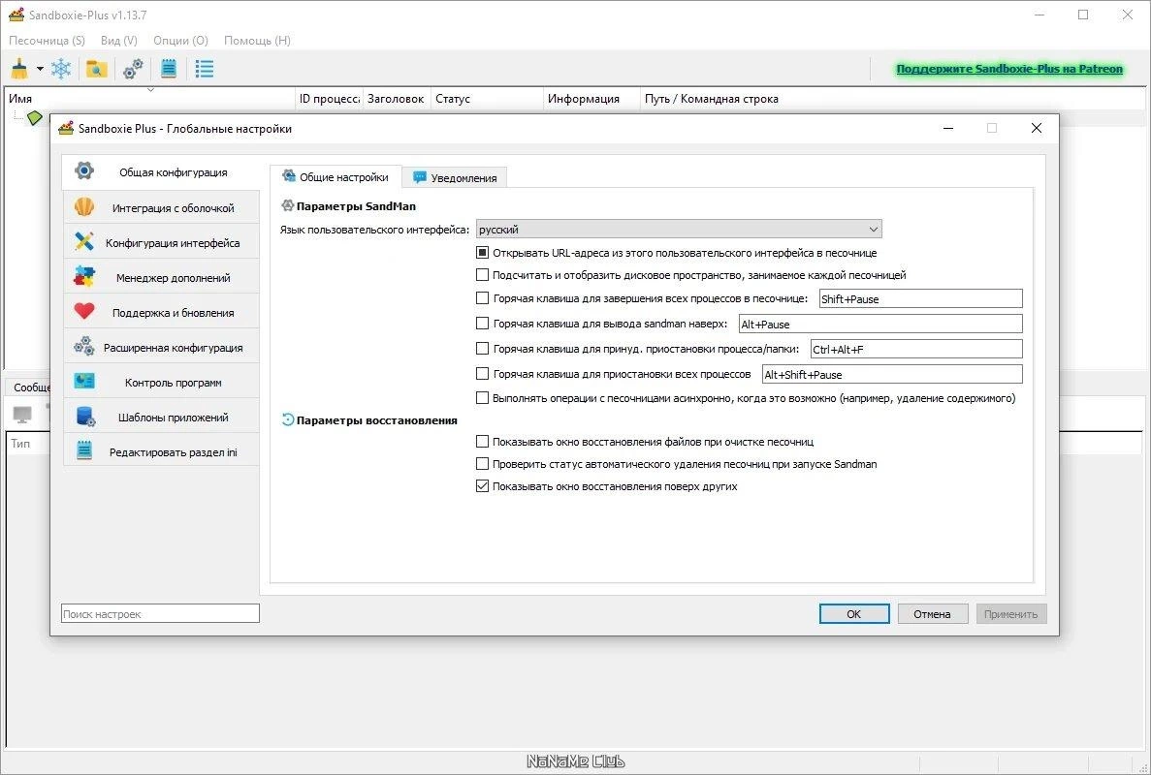Enable disk space calculation for each sandbox
Screen dimensions: 1151x775
coord(482,275)
